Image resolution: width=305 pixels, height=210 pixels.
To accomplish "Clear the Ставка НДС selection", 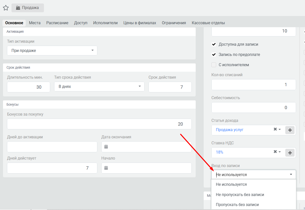I will coord(275,152).
